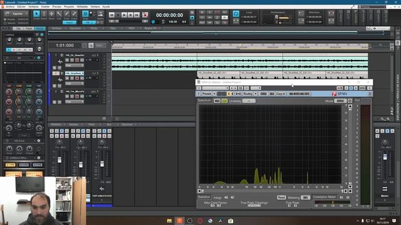
Task: Open SPAN Presets dropdown arrow
Action: [x=214, y=94]
